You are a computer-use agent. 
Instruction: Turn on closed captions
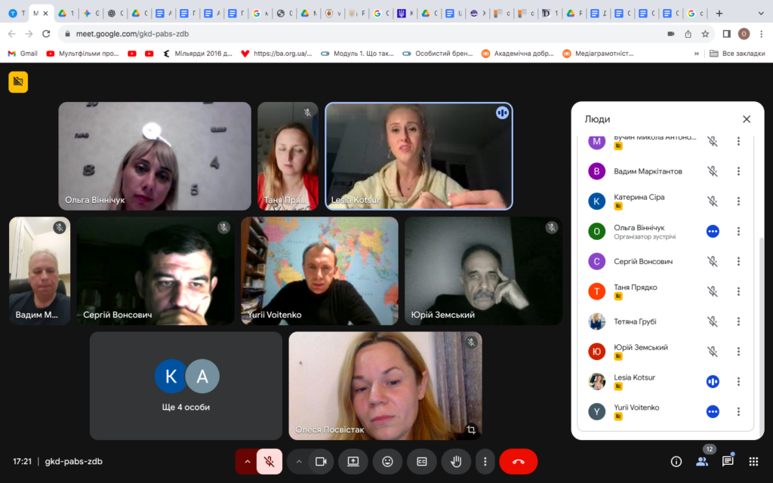pyautogui.click(x=422, y=462)
